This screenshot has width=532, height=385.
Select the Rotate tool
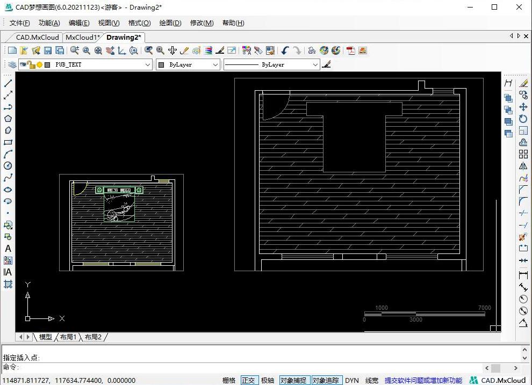click(523, 119)
